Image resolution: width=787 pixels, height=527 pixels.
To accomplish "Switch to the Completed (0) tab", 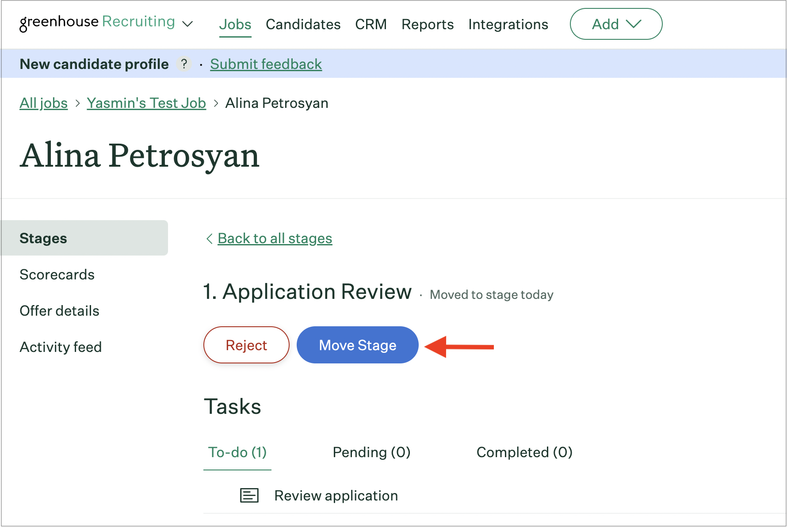I will pos(525,452).
